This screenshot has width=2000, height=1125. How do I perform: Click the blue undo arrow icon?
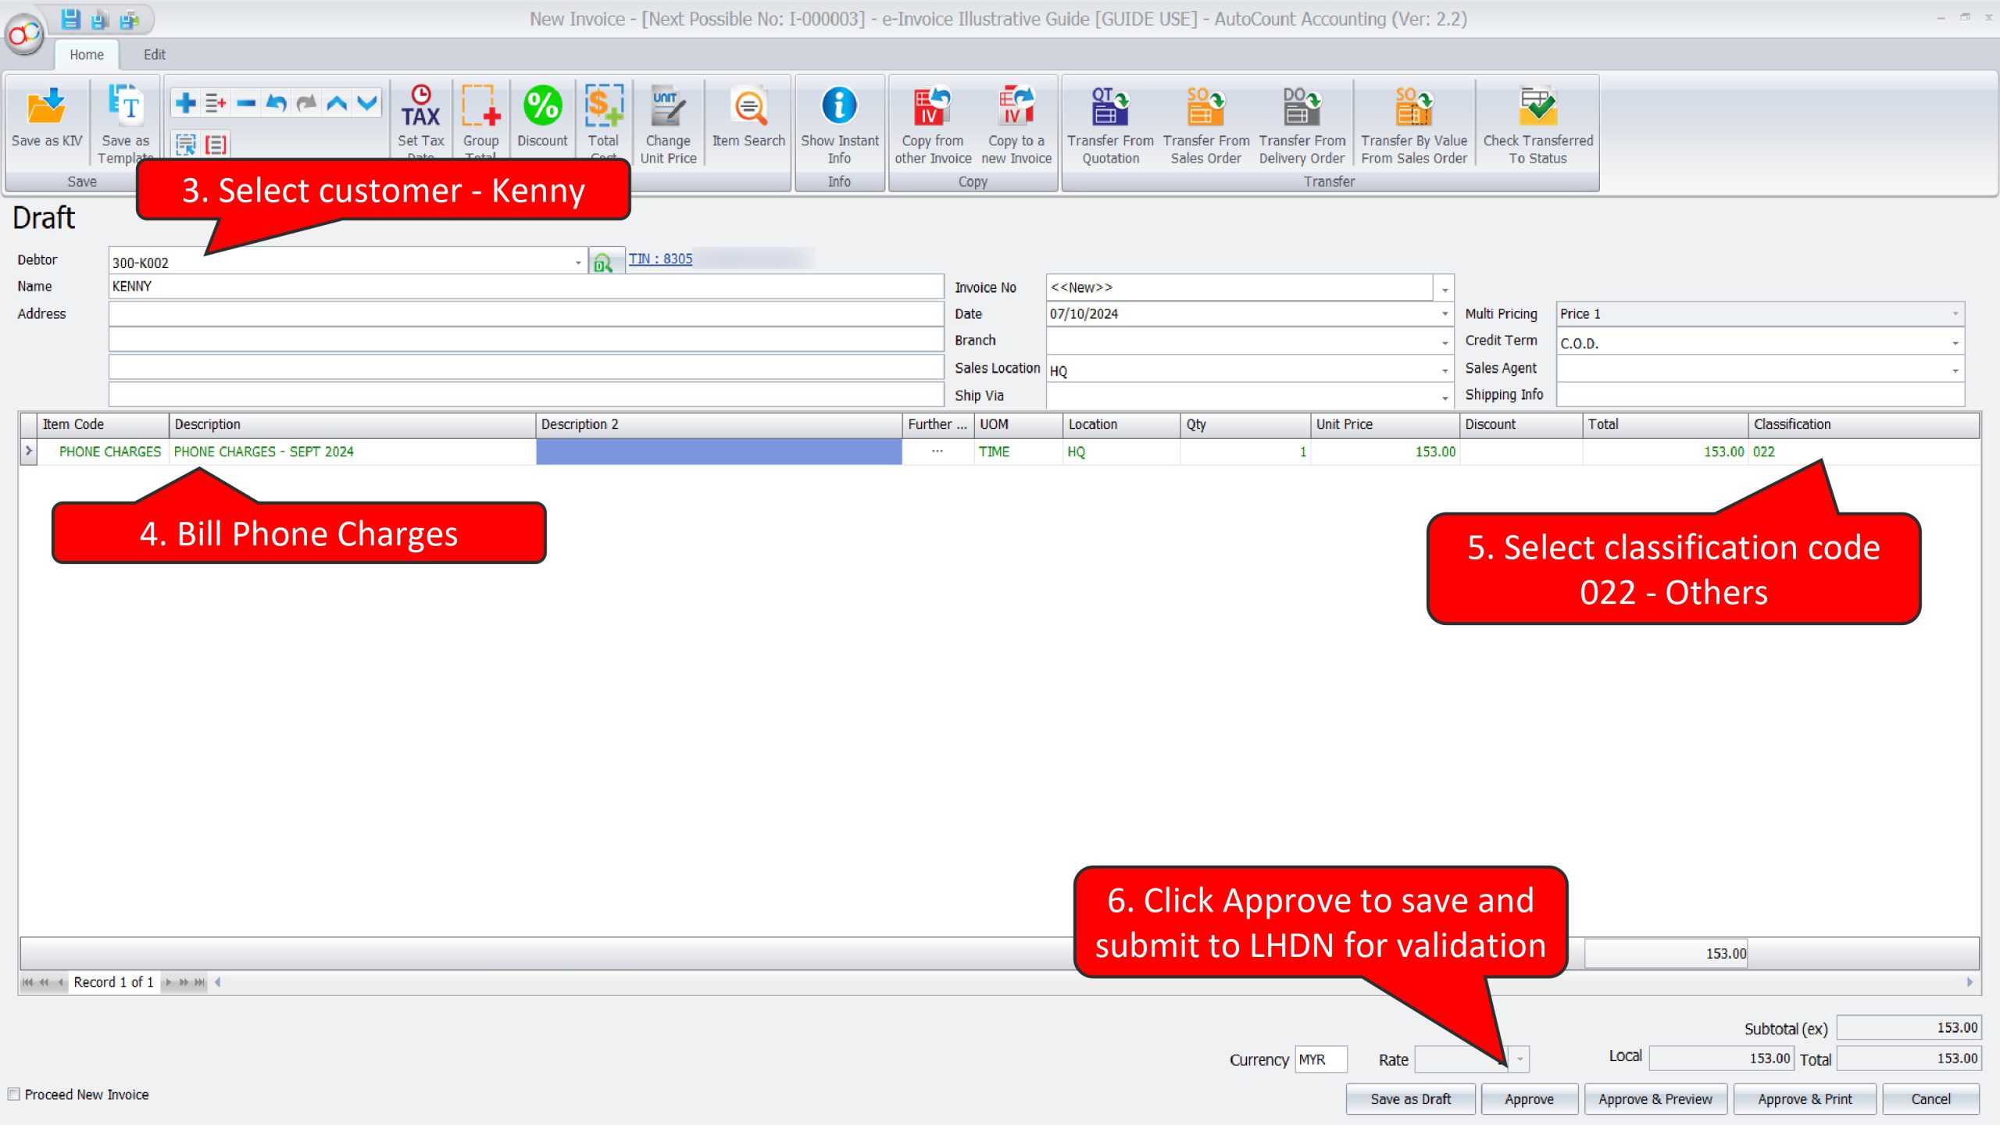tap(276, 103)
